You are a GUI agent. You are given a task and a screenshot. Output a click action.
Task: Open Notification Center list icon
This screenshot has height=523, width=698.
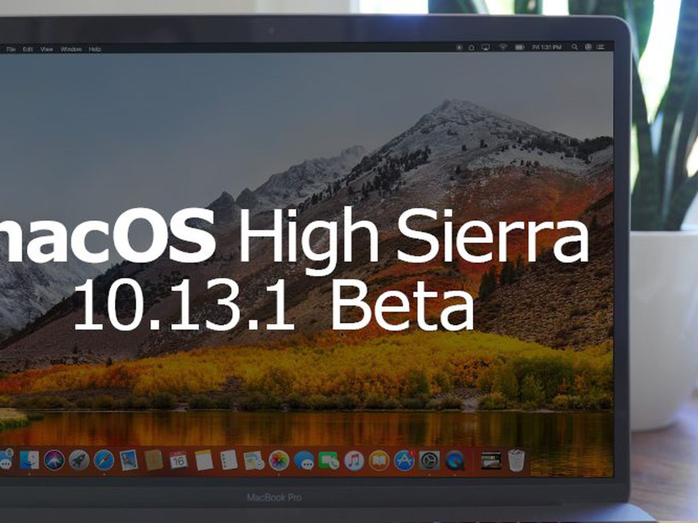click(x=602, y=47)
